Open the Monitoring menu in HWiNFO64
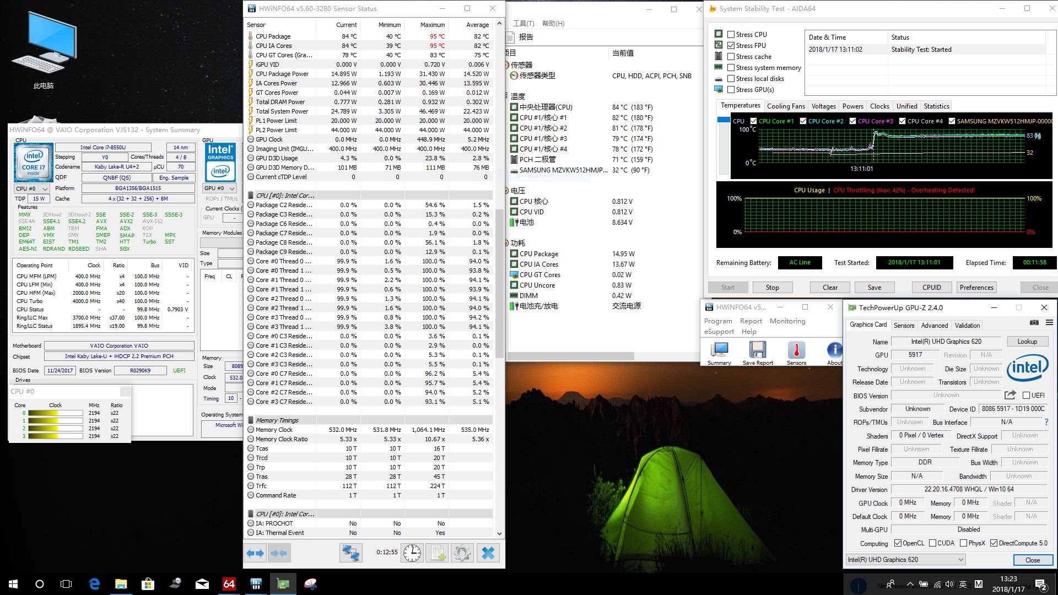The width and height of the screenshot is (1058, 595). click(787, 321)
